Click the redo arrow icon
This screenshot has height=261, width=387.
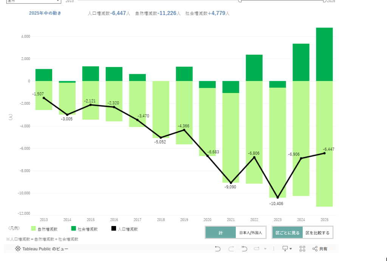coord(231,249)
